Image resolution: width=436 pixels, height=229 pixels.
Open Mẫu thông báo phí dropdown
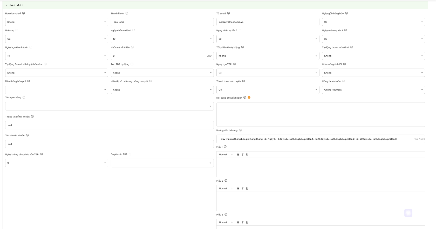click(x=57, y=90)
